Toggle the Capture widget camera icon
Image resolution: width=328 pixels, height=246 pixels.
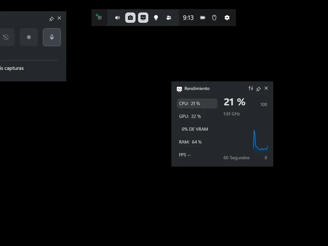click(x=130, y=18)
